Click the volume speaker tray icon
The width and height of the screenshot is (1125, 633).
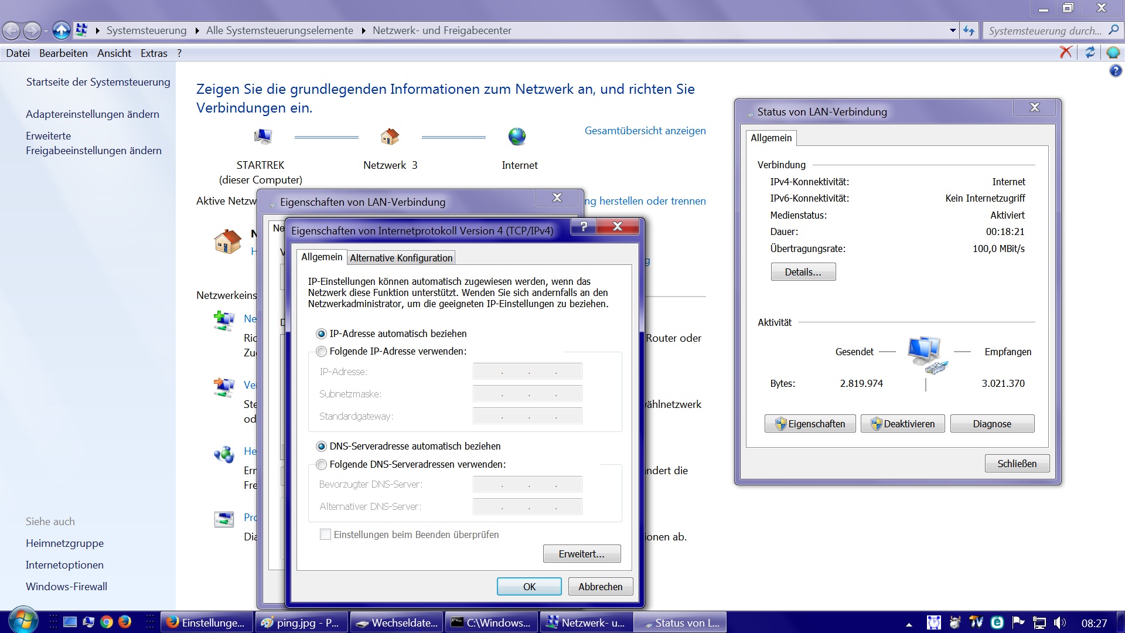pyautogui.click(x=1059, y=623)
